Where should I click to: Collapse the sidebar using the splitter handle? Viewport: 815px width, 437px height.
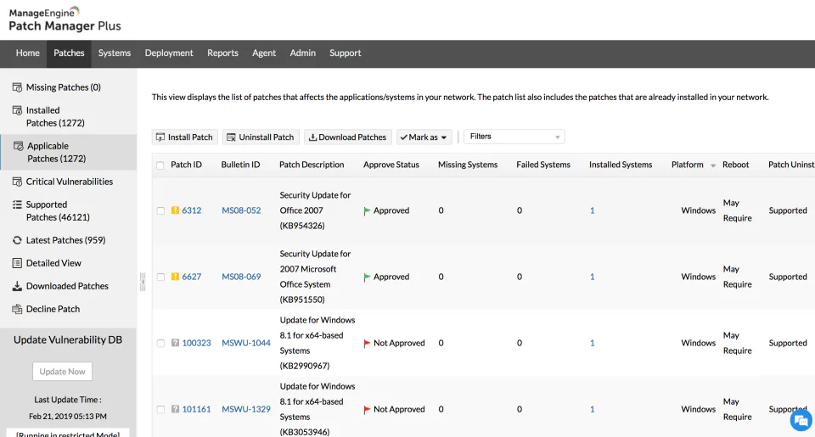[143, 282]
